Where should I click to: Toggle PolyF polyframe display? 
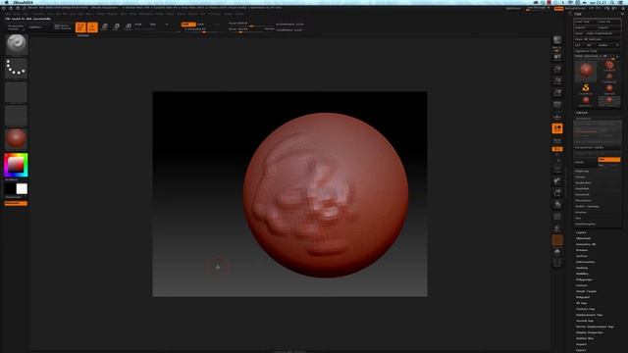pos(557,217)
